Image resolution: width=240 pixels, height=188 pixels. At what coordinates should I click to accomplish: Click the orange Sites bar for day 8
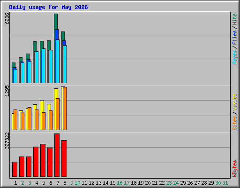[65, 109]
